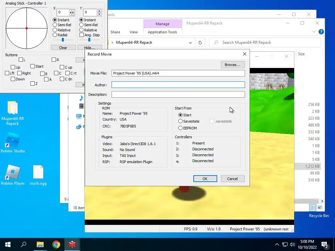The height and width of the screenshot is (251, 335).
Task: Click inside the Author text field
Action: (x=178, y=85)
